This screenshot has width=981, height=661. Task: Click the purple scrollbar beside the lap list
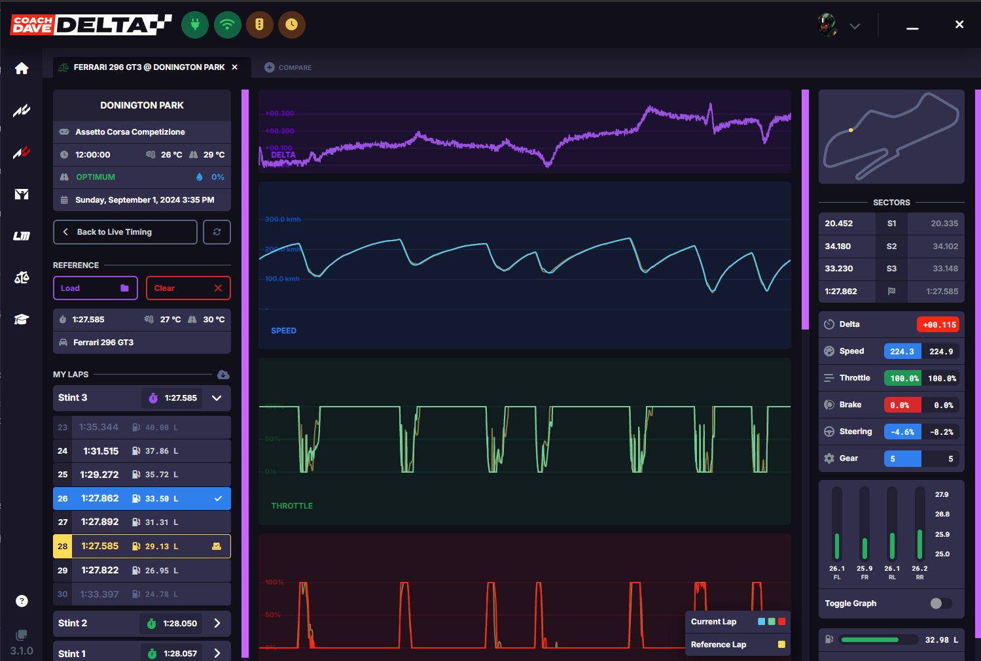pos(245,373)
